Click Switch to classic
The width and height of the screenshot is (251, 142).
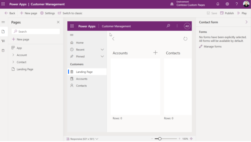point(70,13)
